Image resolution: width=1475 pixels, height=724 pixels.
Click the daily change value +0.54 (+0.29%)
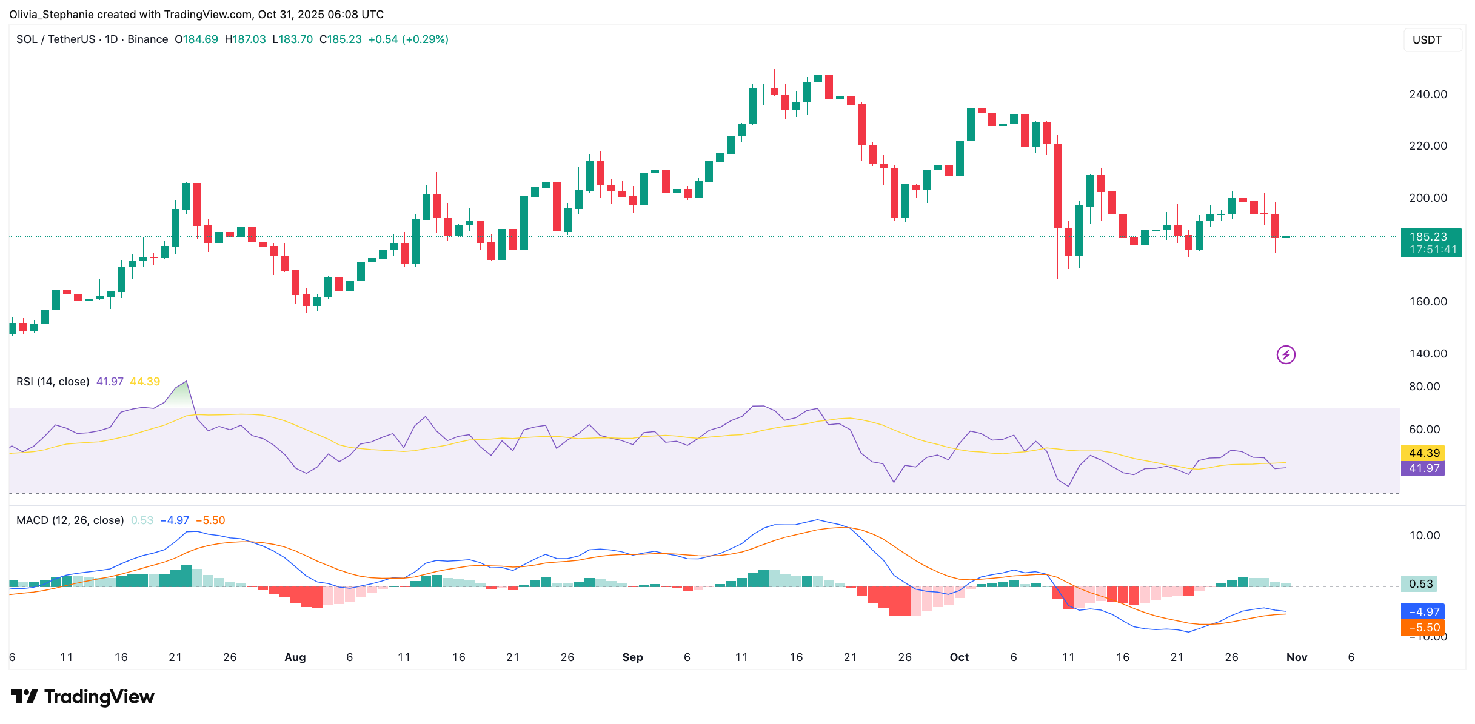click(409, 39)
